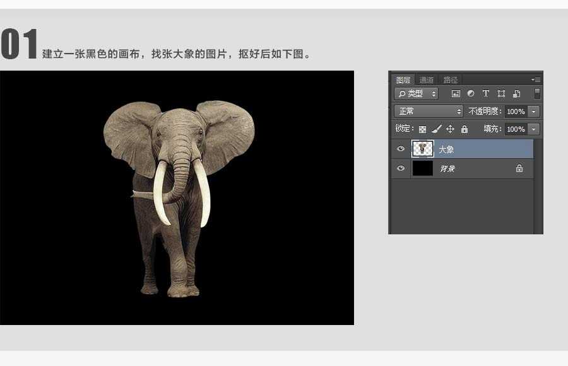Viewport: 568px width, 366px height.
Task: Switch to the 路径 tab
Action: pyautogui.click(x=451, y=80)
